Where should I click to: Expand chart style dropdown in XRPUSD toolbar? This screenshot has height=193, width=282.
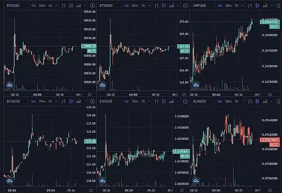pyautogui.click(x=272, y=6)
